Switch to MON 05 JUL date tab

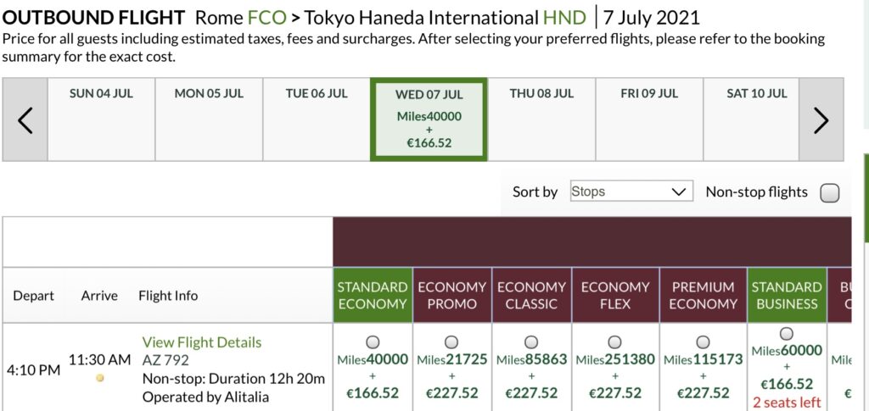coord(209,119)
